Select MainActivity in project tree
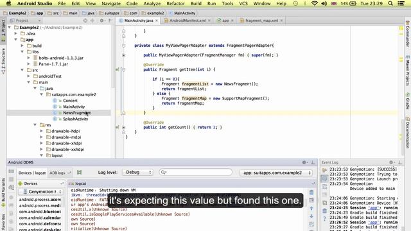The width and height of the screenshot is (411, 231). (74, 107)
